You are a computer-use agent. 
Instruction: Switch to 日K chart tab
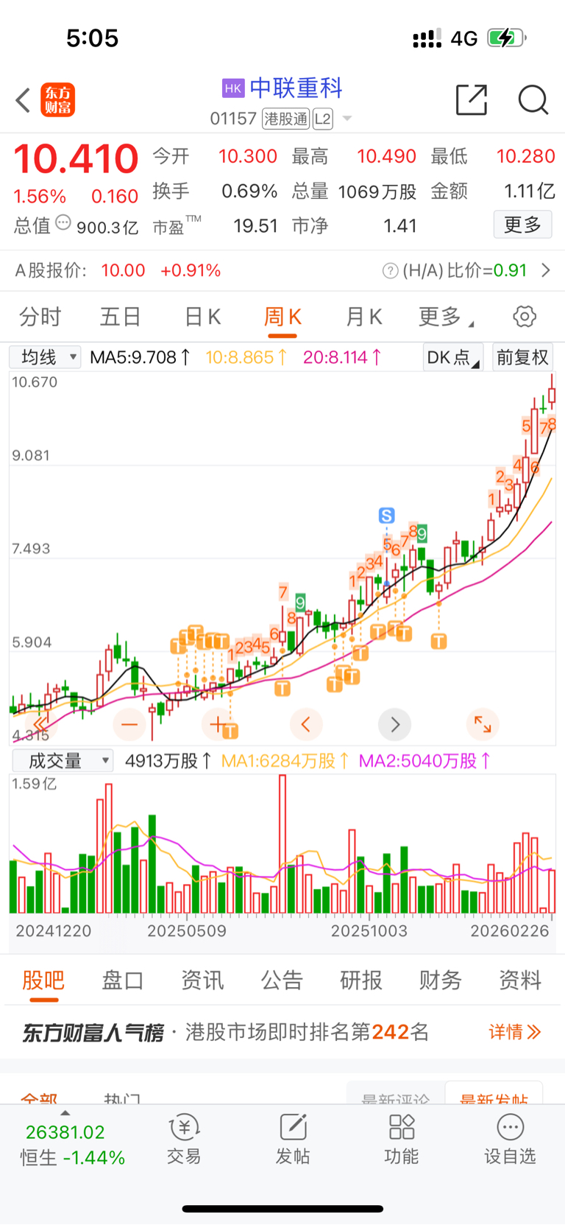[x=202, y=317]
